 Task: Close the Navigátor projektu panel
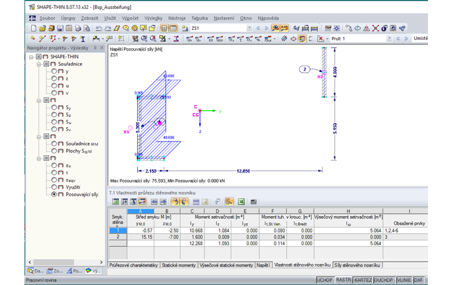click(102, 48)
